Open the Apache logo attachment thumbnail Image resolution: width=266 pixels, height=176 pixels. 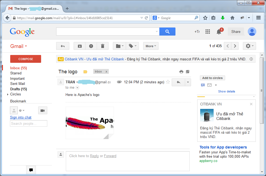point(90,123)
